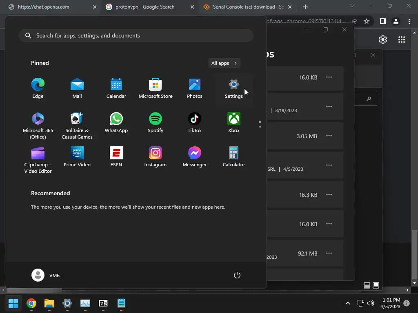Open the performance monitor taskbar icon
This screenshot has width=418, height=313.
click(85, 303)
